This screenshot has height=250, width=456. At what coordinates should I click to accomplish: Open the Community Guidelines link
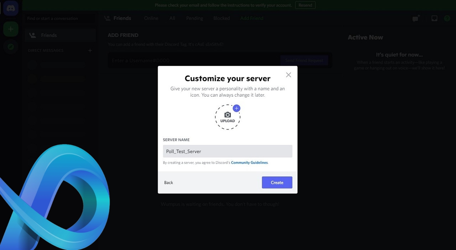click(249, 163)
